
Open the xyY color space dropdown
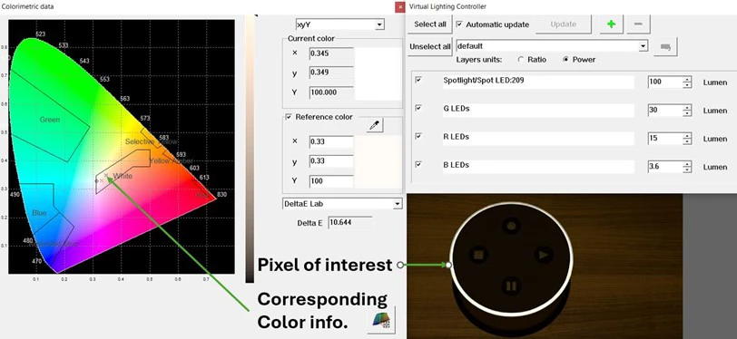click(x=339, y=24)
